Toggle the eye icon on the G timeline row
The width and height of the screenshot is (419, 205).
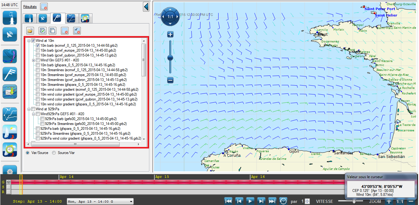tap(9, 182)
